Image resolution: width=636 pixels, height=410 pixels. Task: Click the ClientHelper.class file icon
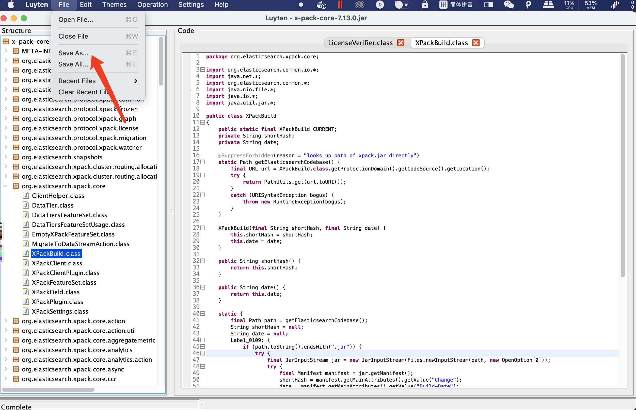pyautogui.click(x=26, y=196)
